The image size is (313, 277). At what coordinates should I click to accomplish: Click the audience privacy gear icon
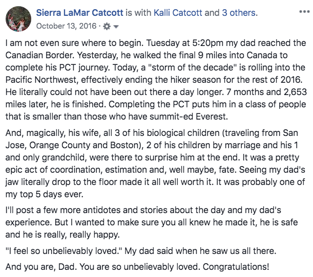[107, 26]
